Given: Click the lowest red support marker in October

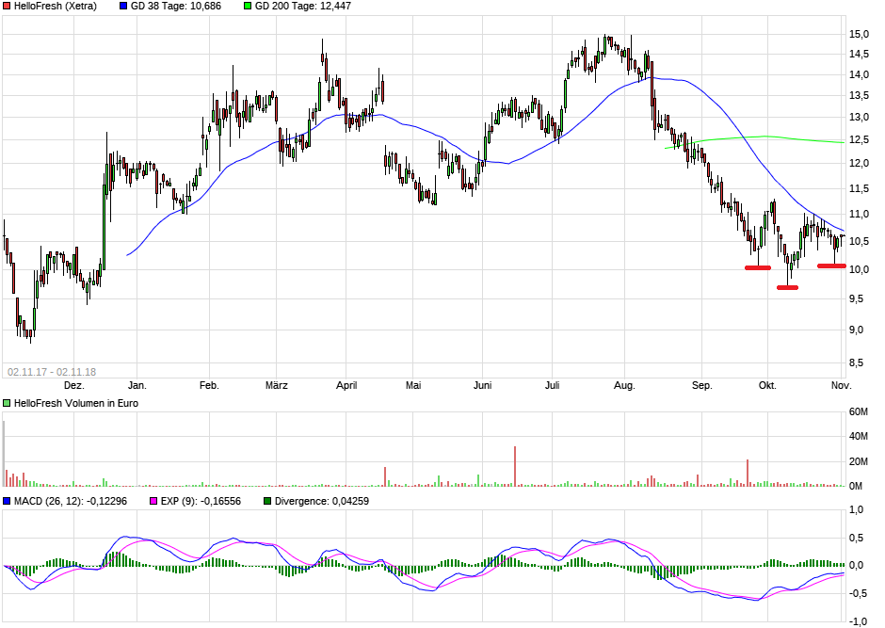Looking at the screenshot, I should coord(787,287).
